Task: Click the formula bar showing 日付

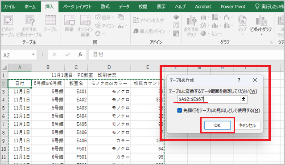Action: [x=186, y=54]
